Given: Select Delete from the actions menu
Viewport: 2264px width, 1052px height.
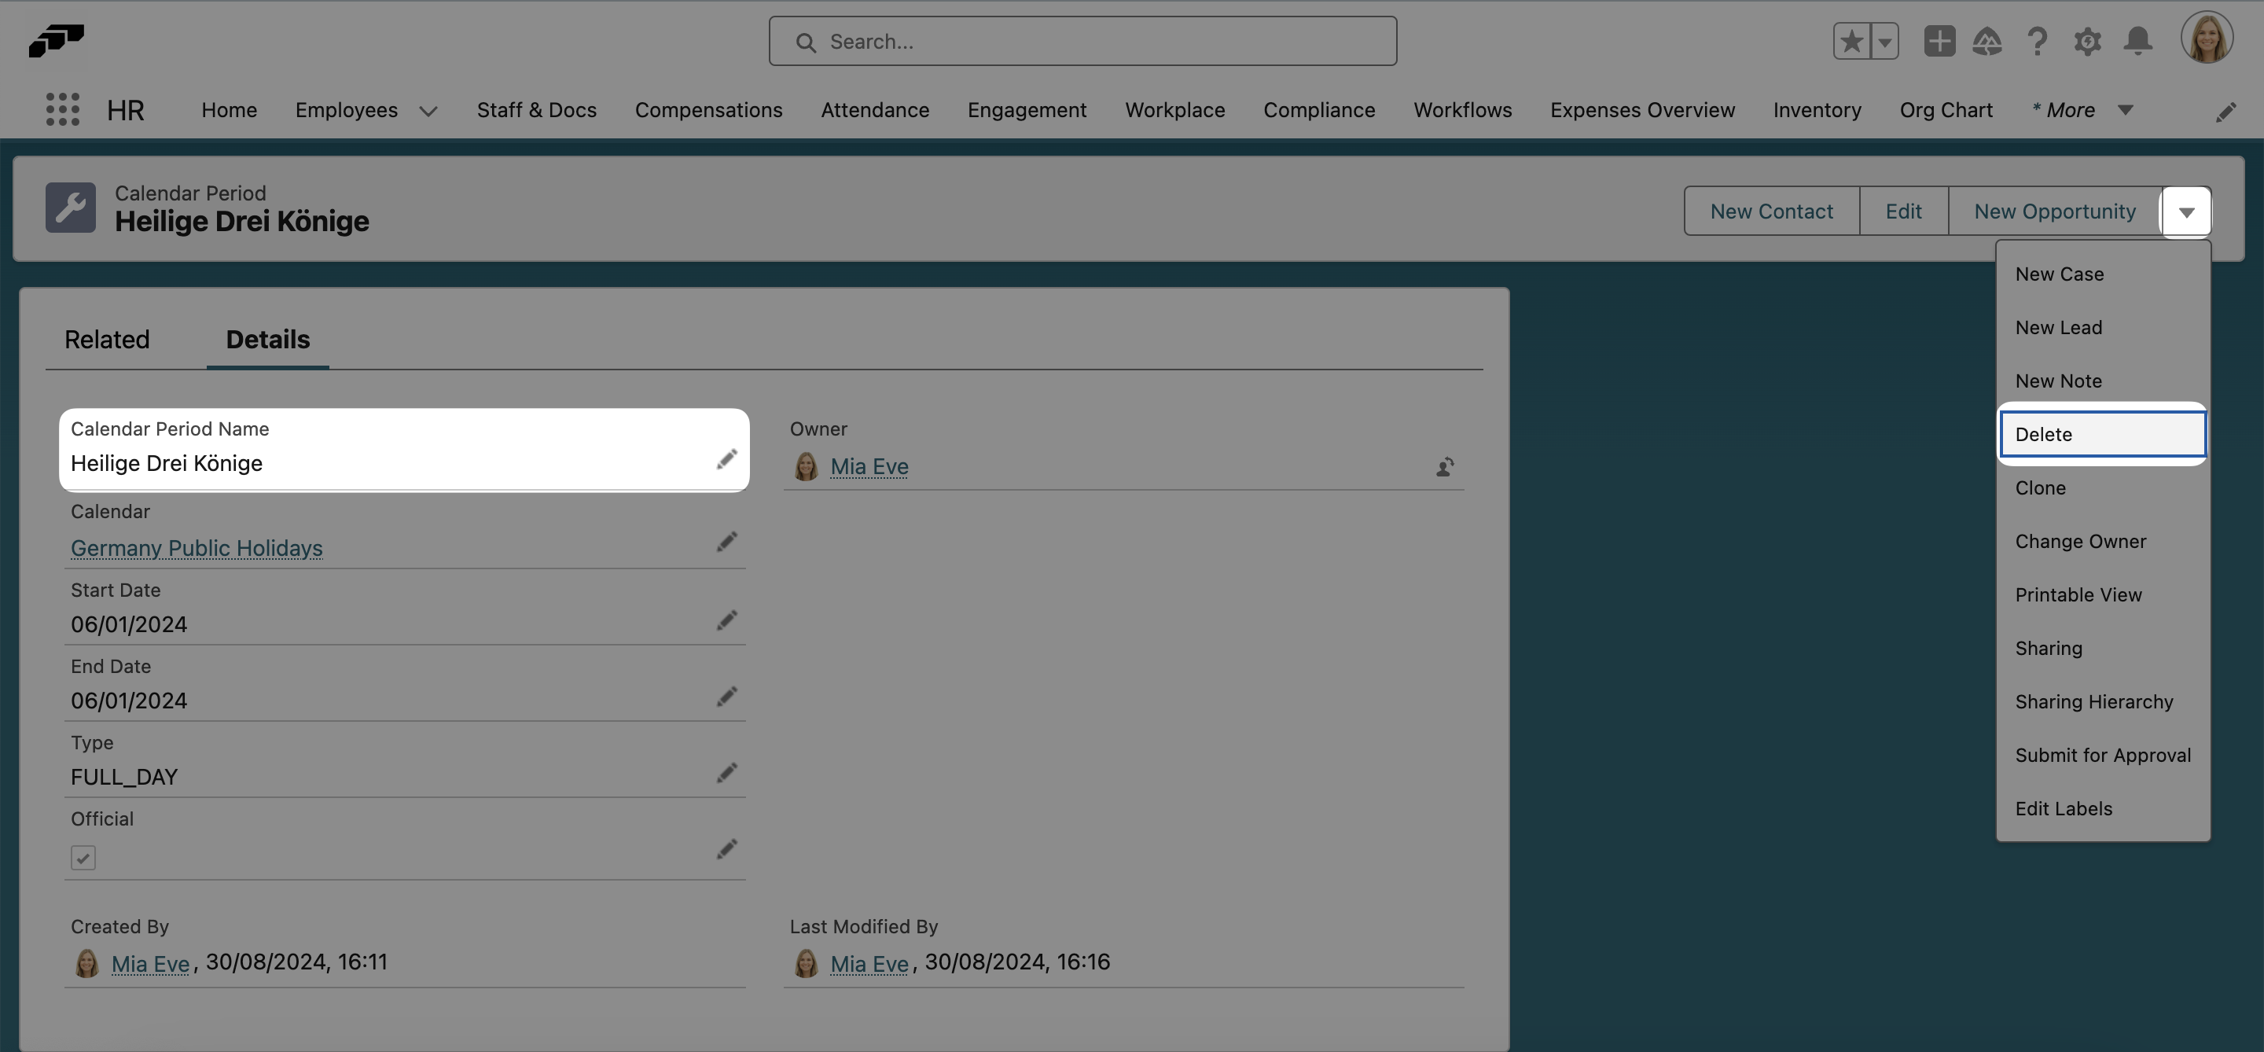Looking at the screenshot, I should (2046, 433).
